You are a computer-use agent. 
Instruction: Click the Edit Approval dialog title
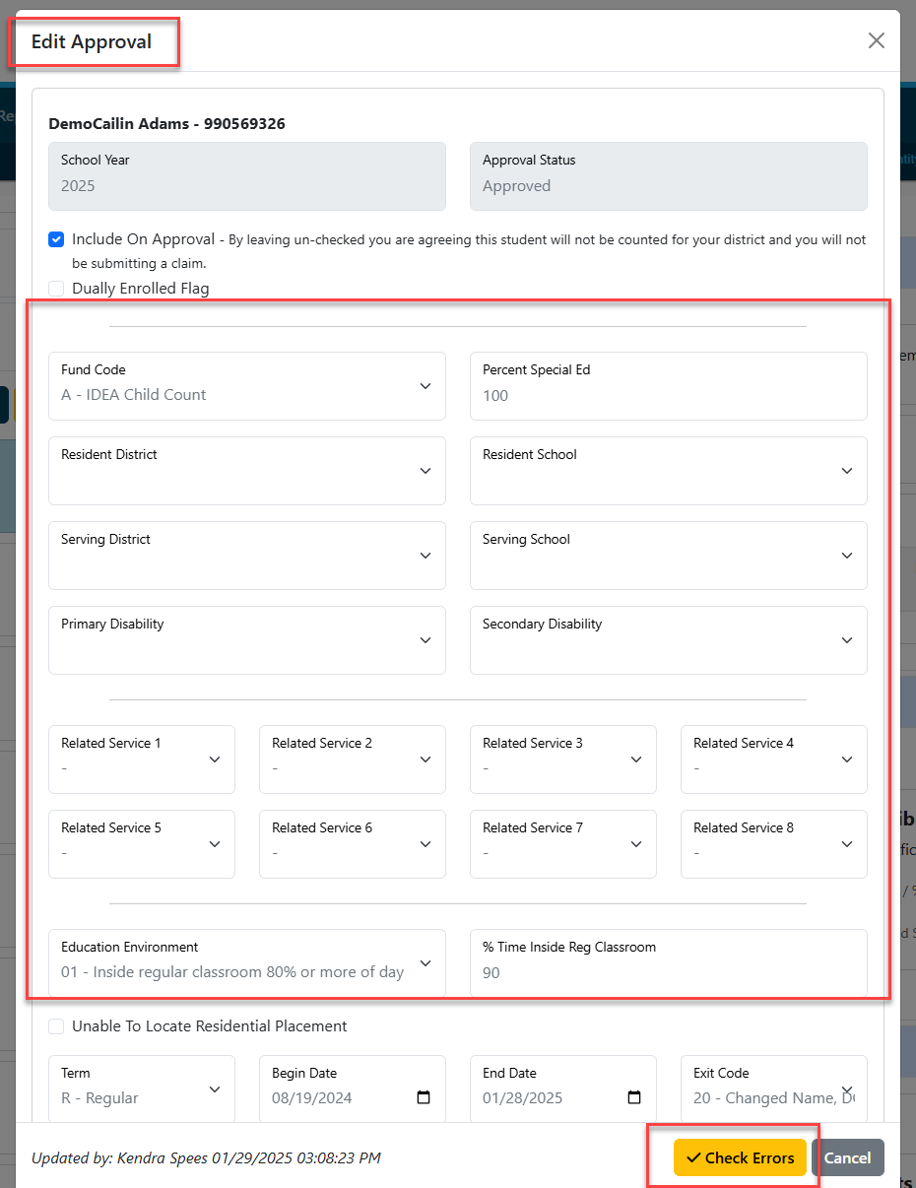point(92,41)
